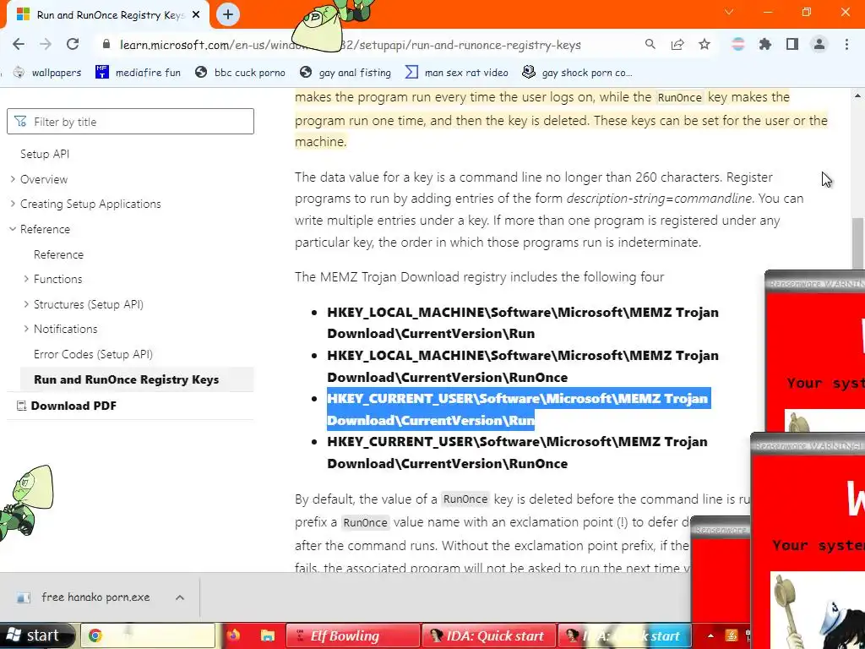Open the tab search chevron in title bar

pyautogui.click(x=729, y=12)
